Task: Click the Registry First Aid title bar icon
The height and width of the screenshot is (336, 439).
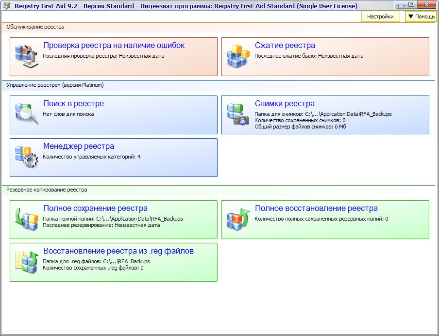Action: click(x=6, y=6)
